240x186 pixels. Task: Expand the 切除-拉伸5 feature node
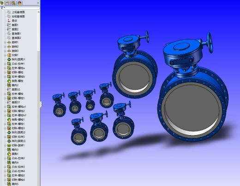coord(5,136)
